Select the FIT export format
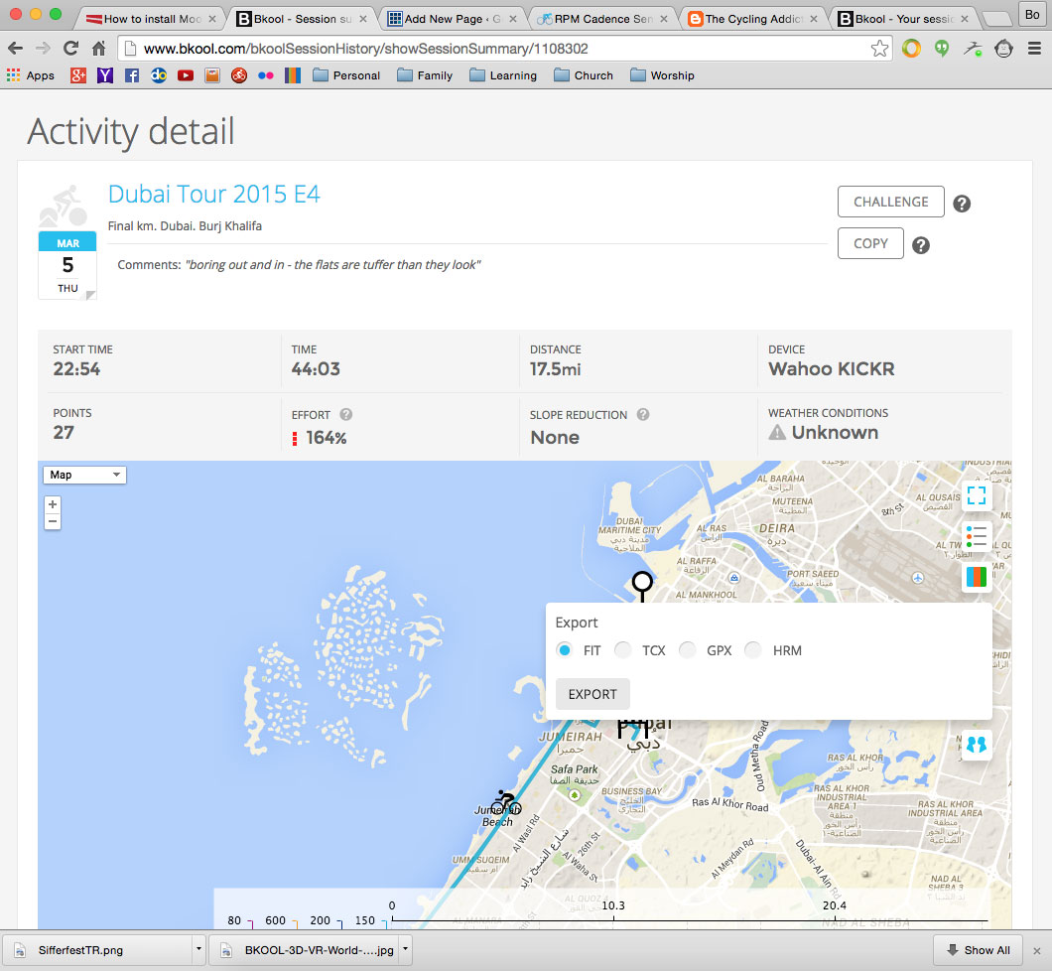 pyautogui.click(x=565, y=649)
